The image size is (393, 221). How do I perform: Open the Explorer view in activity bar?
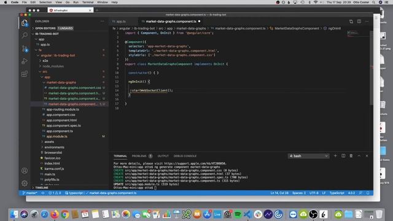(25, 23)
